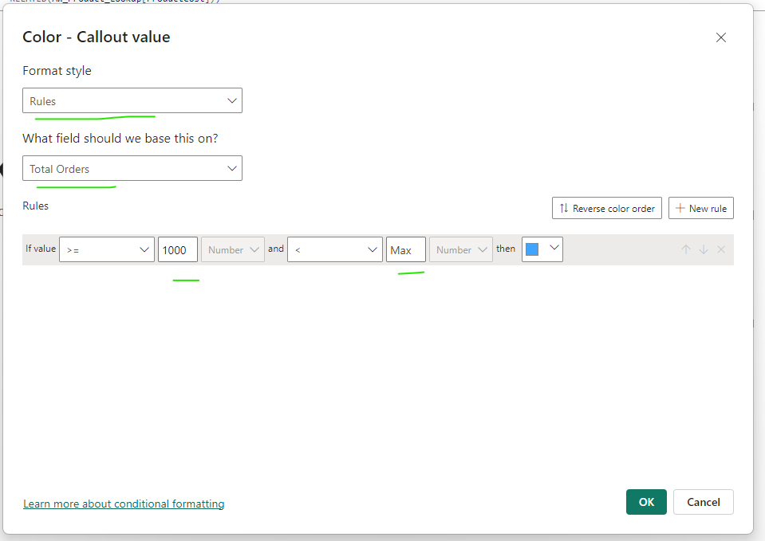Open the Number dropdown after Max
The height and width of the screenshot is (541, 765).
(x=461, y=249)
